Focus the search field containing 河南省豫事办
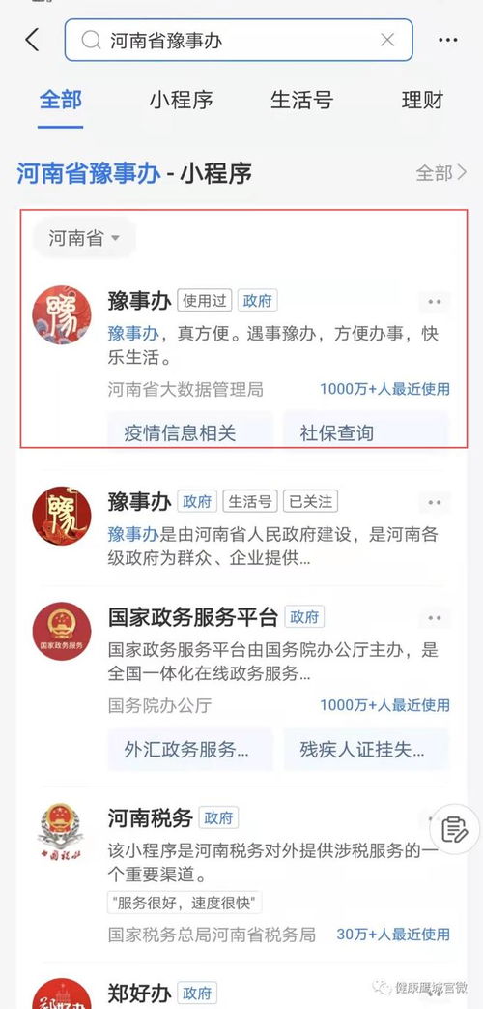Image resolution: width=483 pixels, height=1009 pixels. 239,40
